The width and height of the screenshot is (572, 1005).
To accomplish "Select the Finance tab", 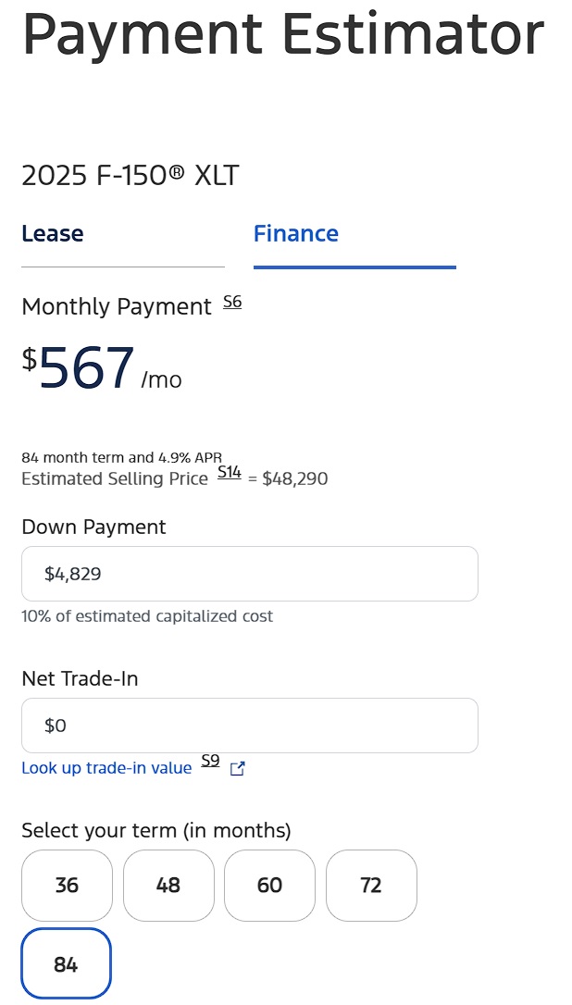I will 296,234.
